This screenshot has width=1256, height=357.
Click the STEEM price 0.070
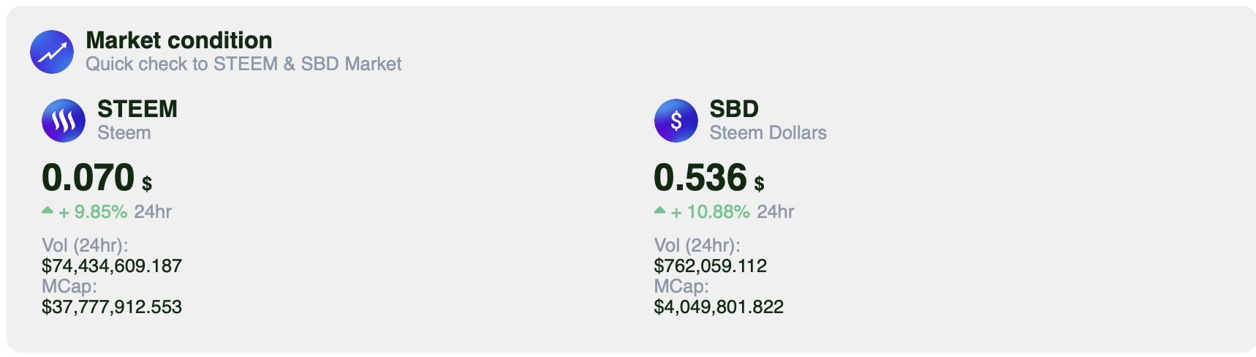coord(88,177)
